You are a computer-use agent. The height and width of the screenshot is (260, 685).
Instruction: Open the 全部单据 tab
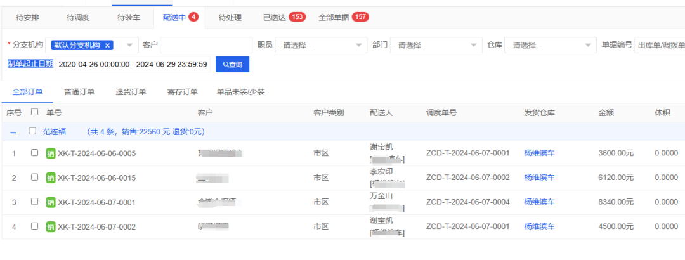click(x=343, y=17)
